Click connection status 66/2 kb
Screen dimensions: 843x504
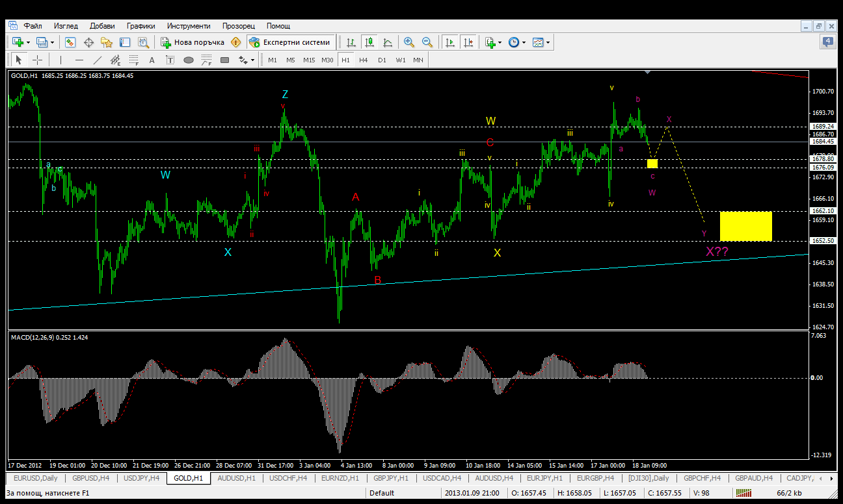click(789, 493)
